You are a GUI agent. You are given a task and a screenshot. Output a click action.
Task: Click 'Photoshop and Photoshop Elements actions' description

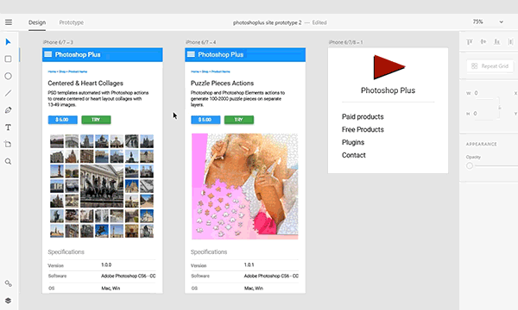(x=238, y=99)
